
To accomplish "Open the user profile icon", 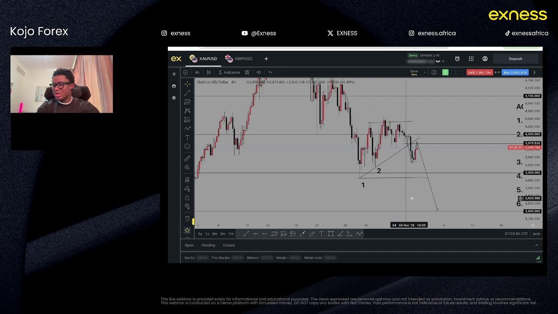I will pyautogui.click(x=485, y=58).
